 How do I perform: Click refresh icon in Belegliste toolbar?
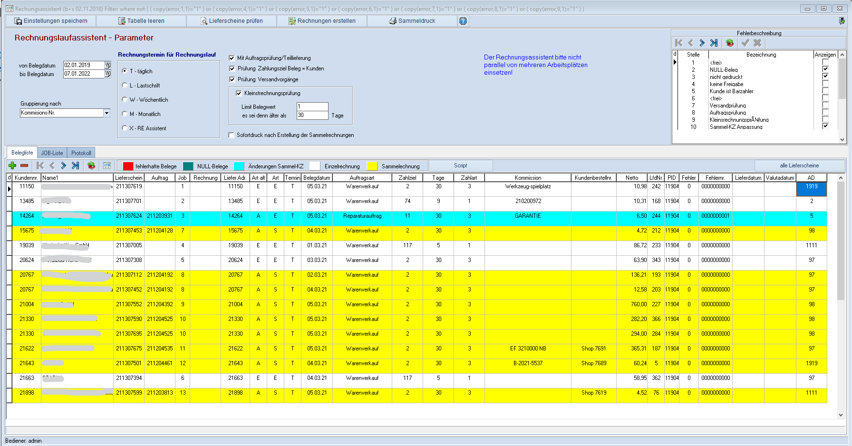[x=91, y=165]
